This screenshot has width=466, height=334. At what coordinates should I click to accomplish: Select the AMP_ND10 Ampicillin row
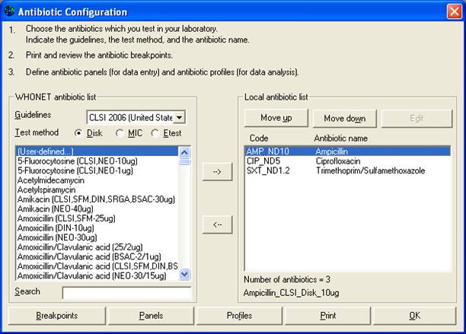click(x=348, y=151)
